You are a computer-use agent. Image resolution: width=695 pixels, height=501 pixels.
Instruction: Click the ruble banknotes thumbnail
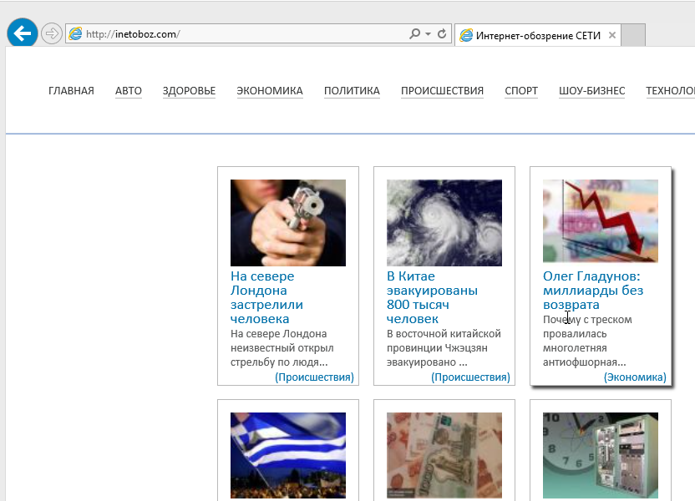point(444,455)
